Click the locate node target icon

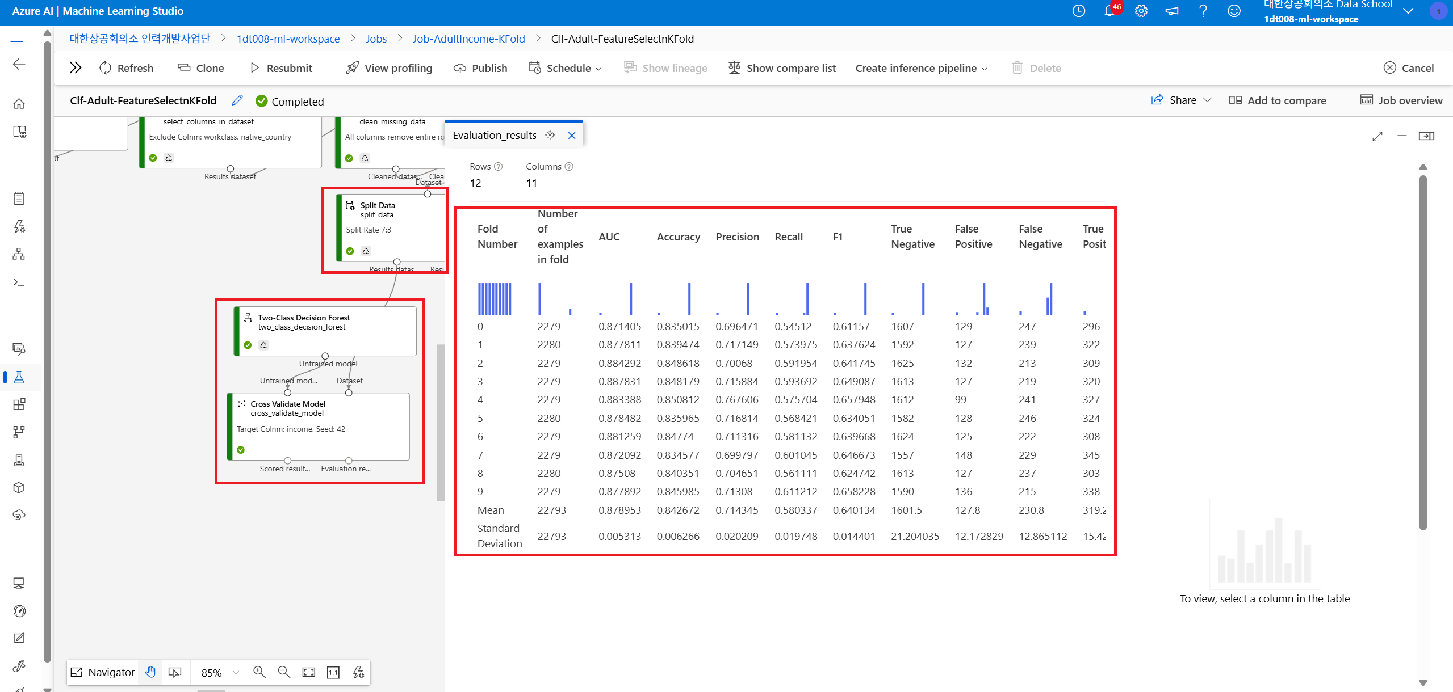550,135
